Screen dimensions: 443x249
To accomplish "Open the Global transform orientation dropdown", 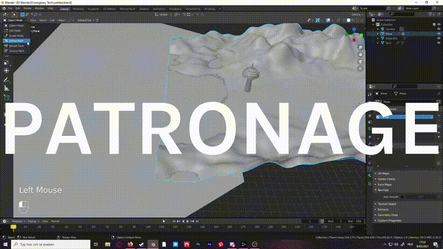I will pyautogui.click(x=163, y=15).
